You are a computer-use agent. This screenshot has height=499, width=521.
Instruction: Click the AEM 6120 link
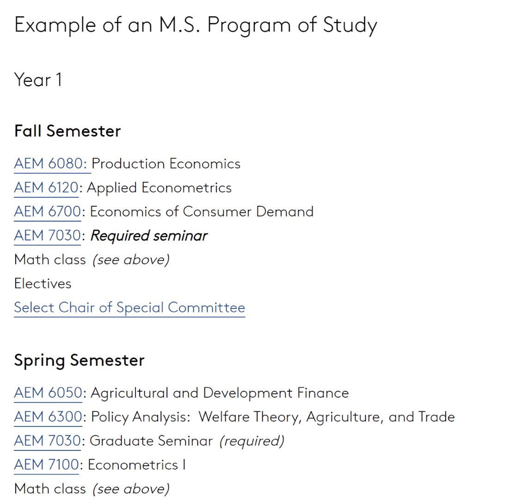[46, 188]
